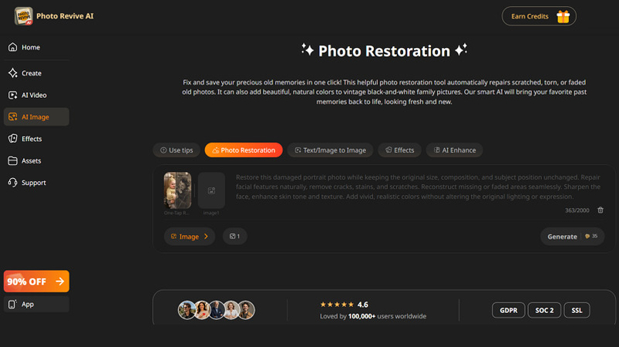Image resolution: width=619 pixels, height=347 pixels.
Task: Click the GDPR badge
Action: (509, 310)
